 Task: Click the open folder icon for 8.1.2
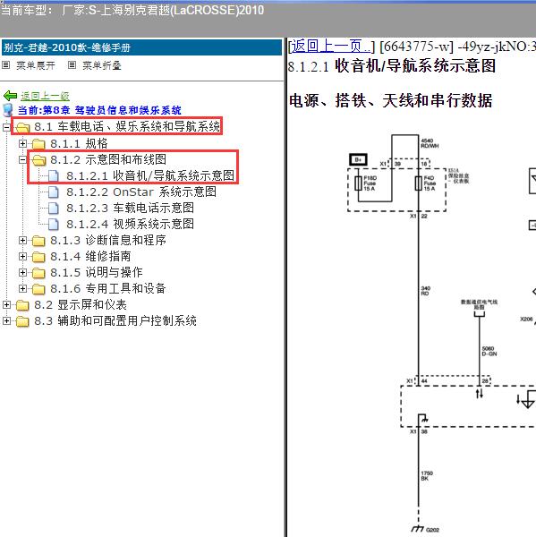(39, 159)
